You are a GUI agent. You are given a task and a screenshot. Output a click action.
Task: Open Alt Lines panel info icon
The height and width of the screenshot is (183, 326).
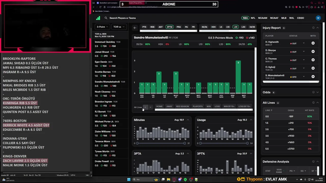click(x=314, y=103)
